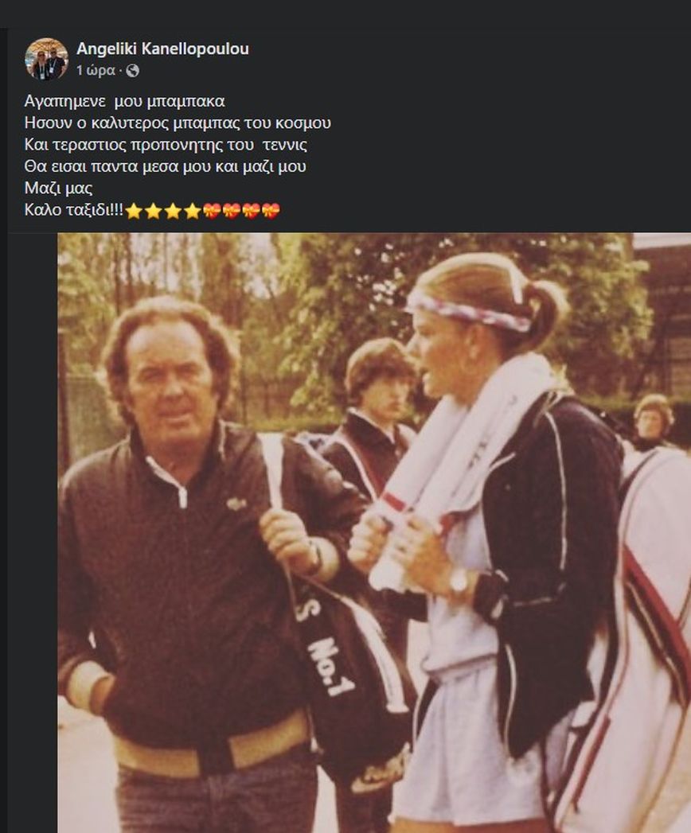Click the globe public-audience icon
The height and width of the screenshot is (833, 691).
coord(132,71)
